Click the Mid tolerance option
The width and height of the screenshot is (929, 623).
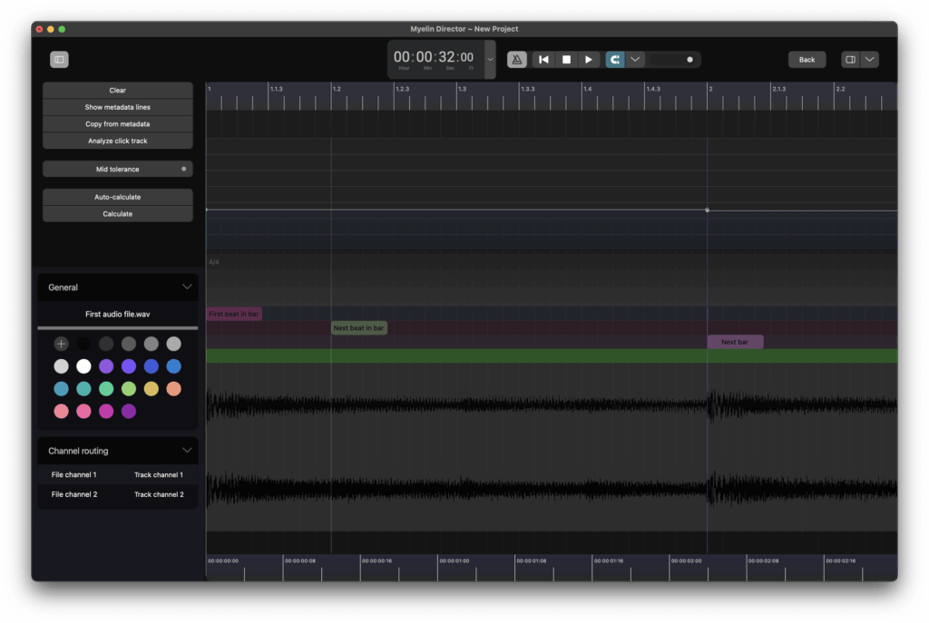118,170
